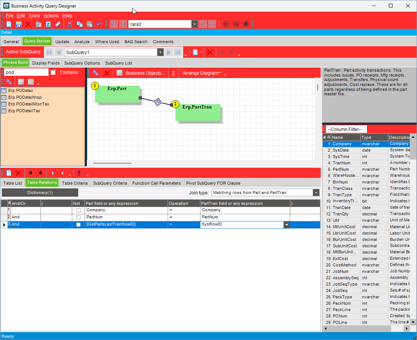Save the BAQ with the floppy disk icon
417x340 pixels.
[19, 24]
